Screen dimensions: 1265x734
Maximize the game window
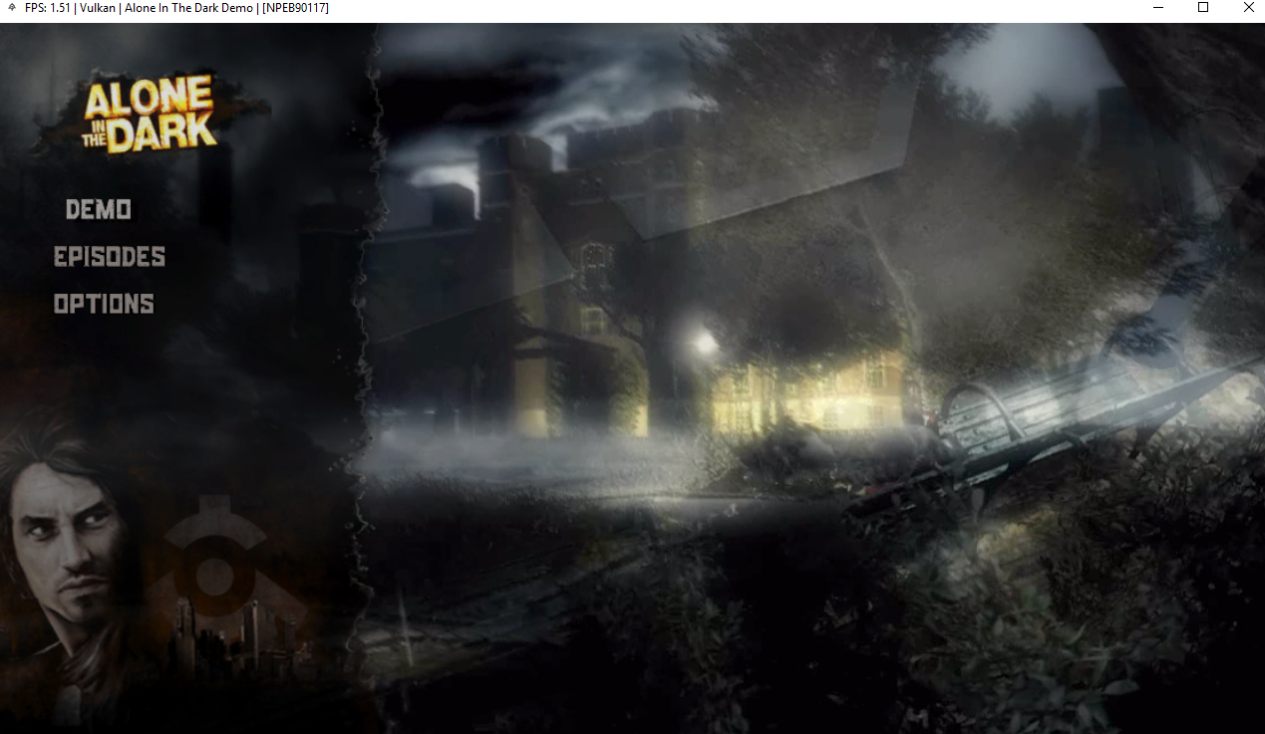tap(1203, 8)
